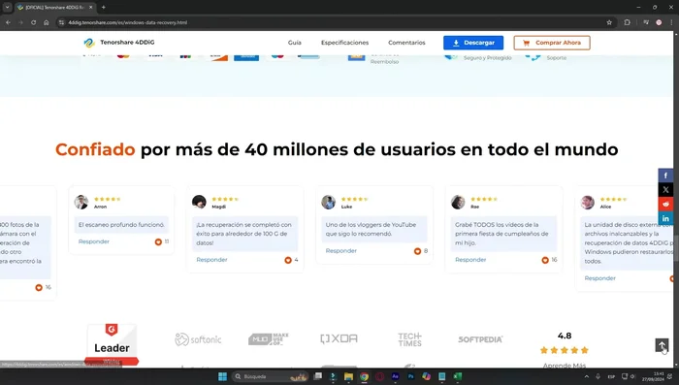
Task: Click Magdi's avatar picture
Action: point(199,202)
